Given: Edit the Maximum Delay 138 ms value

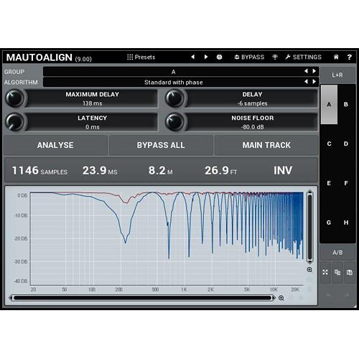Looking at the screenshot, I should [92, 103].
